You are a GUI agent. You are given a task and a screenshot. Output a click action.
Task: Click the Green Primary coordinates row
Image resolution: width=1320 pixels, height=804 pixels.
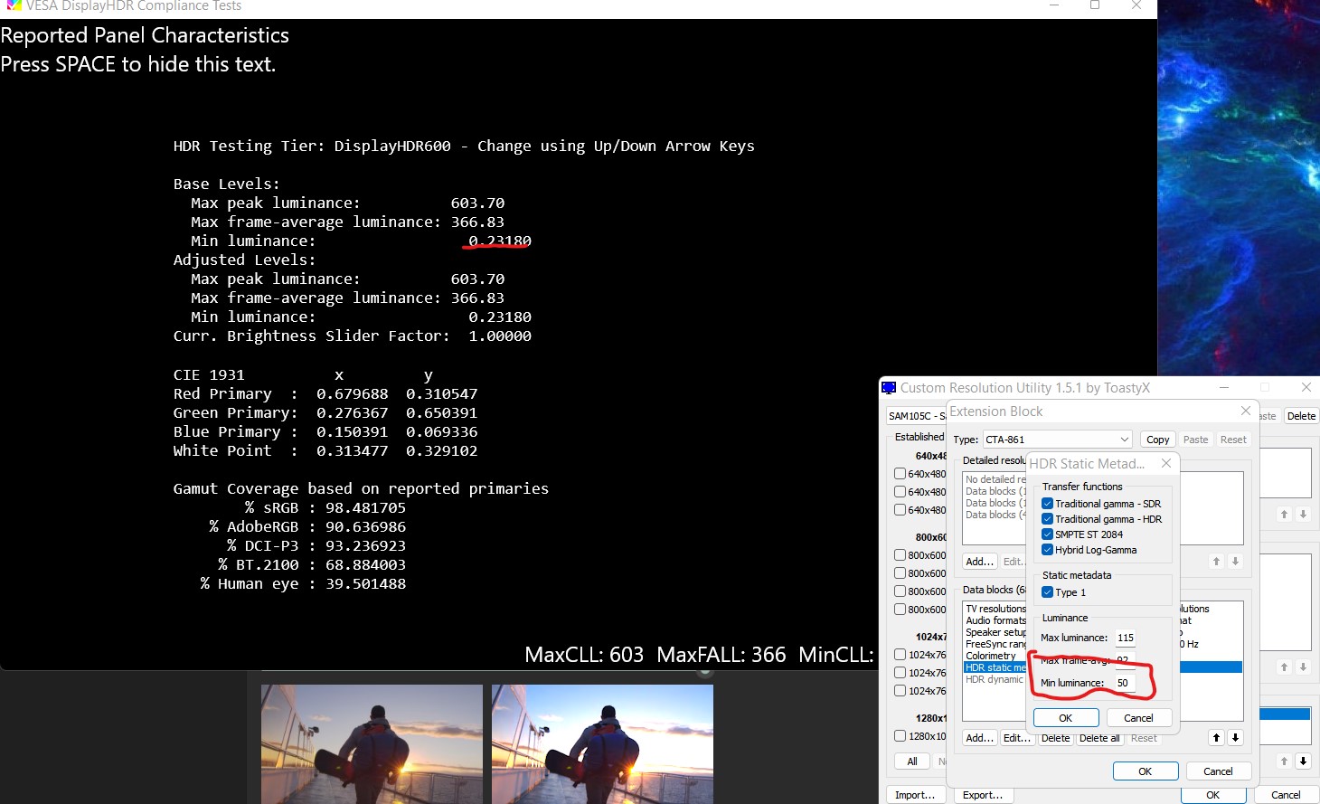click(325, 413)
